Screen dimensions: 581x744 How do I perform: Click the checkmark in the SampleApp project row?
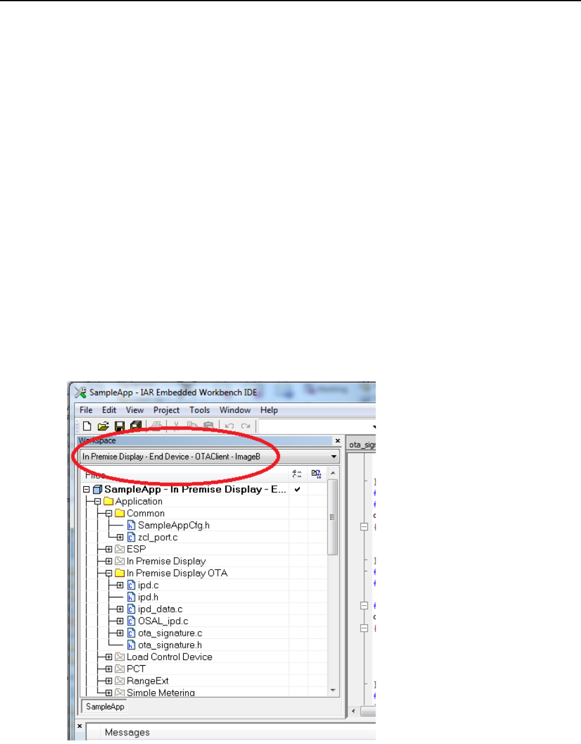pyautogui.click(x=297, y=489)
